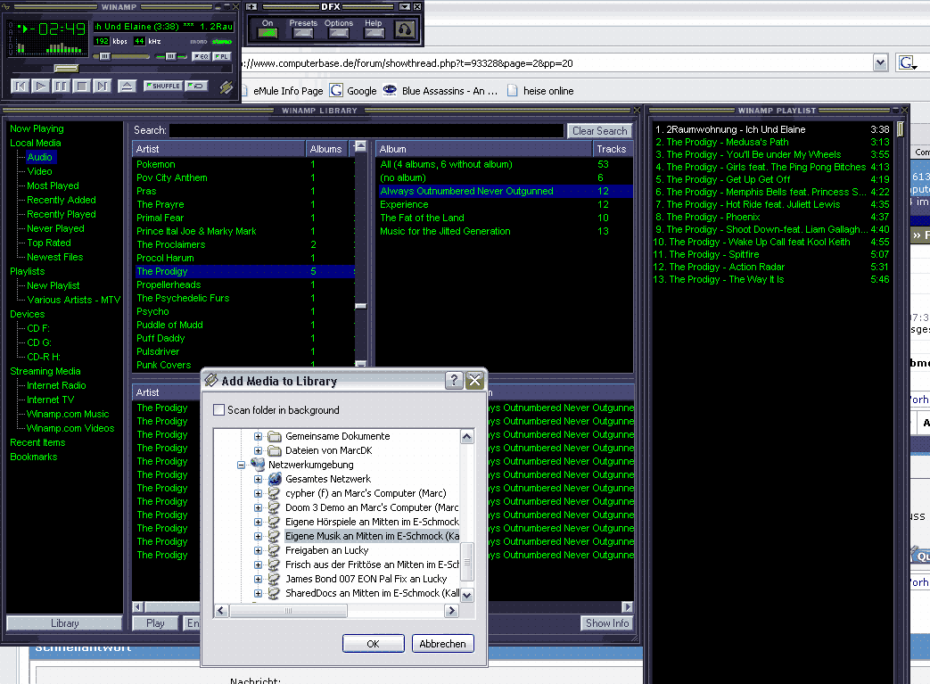Stop playback with the Winamp stop button

pos(82,86)
